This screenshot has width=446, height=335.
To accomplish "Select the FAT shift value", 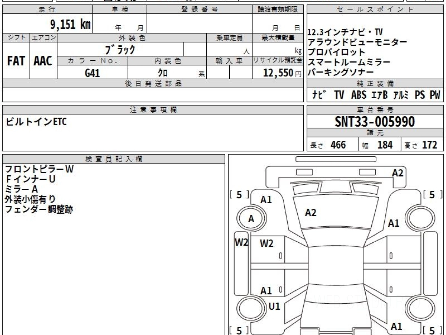I will pyautogui.click(x=16, y=61).
